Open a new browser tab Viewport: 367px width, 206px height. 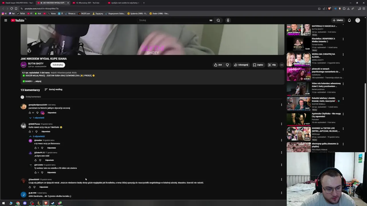[x=144, y=3]
